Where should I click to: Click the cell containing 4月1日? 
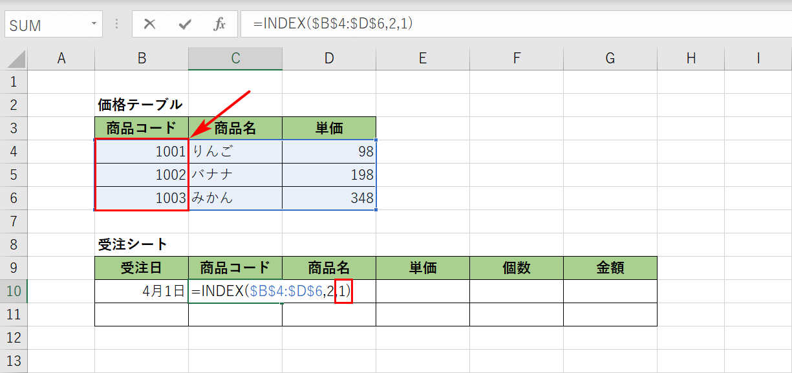point(141,291)
